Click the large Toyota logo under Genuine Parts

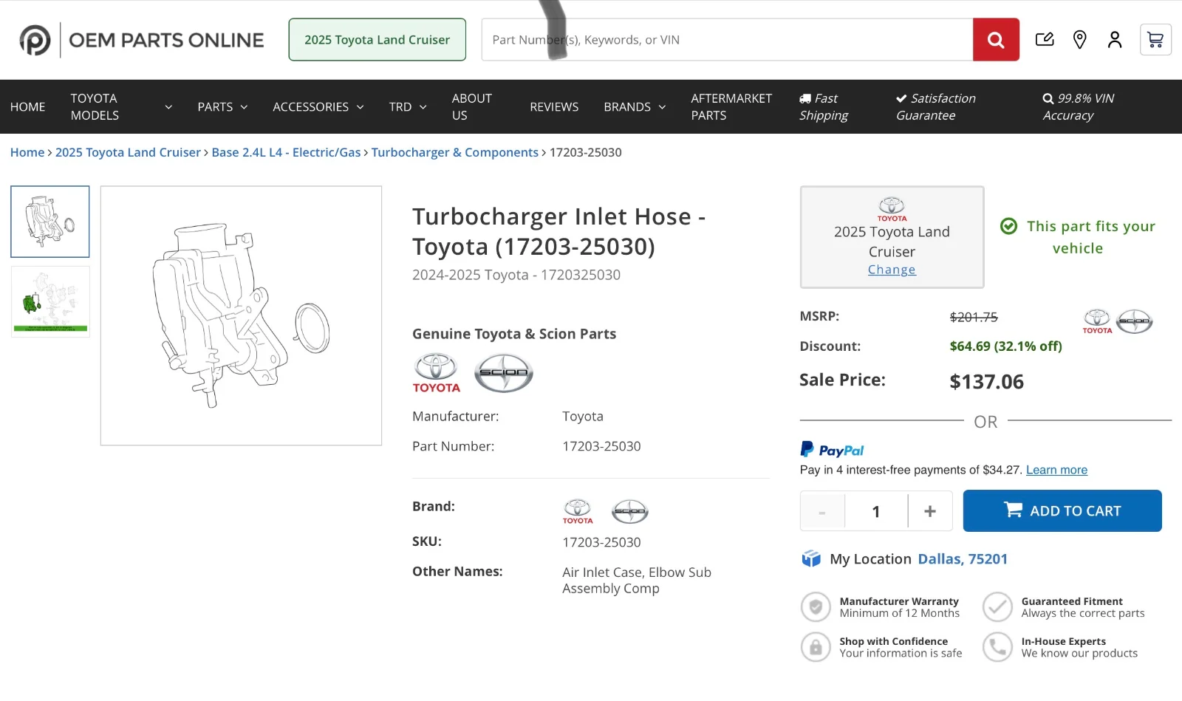pos(436,373)
